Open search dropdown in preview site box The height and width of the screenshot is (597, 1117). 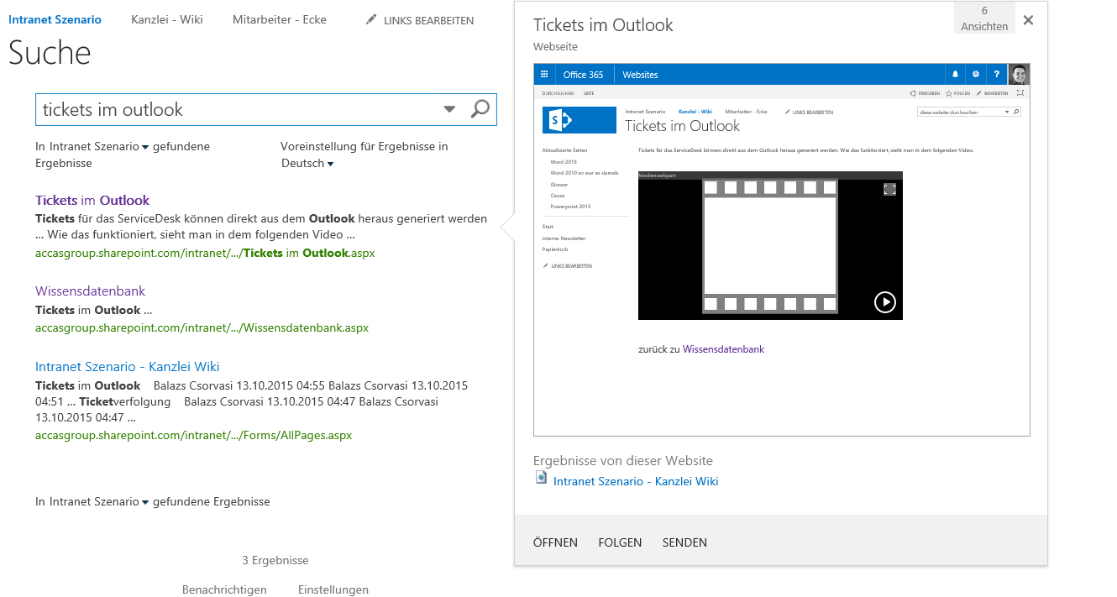click(x=1007, y=112)
